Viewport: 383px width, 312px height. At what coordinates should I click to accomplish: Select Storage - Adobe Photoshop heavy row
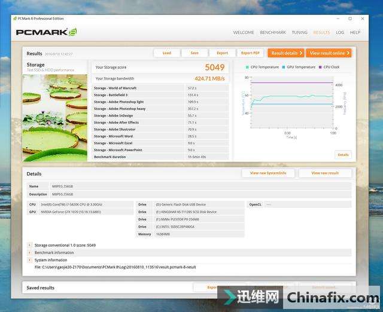coord(160,109)
